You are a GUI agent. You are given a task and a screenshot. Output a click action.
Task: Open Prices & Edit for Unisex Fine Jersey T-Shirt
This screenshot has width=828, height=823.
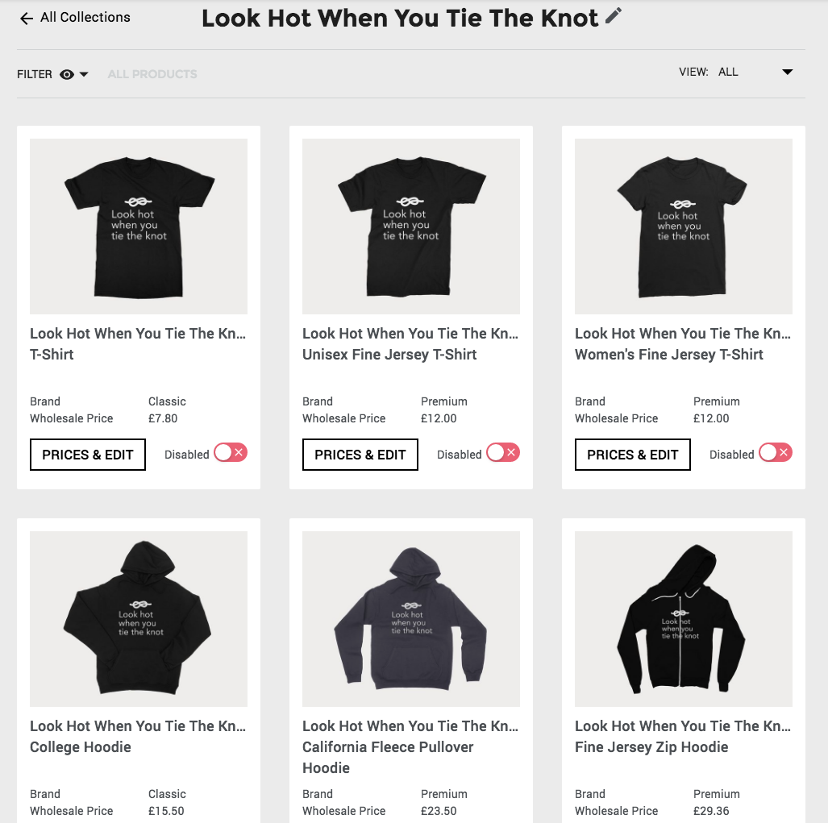(360, 455)
